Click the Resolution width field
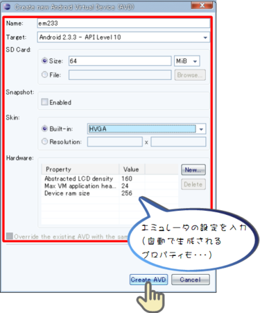The image size is (260, 313). pyautogui.click(x=114, y=142)
